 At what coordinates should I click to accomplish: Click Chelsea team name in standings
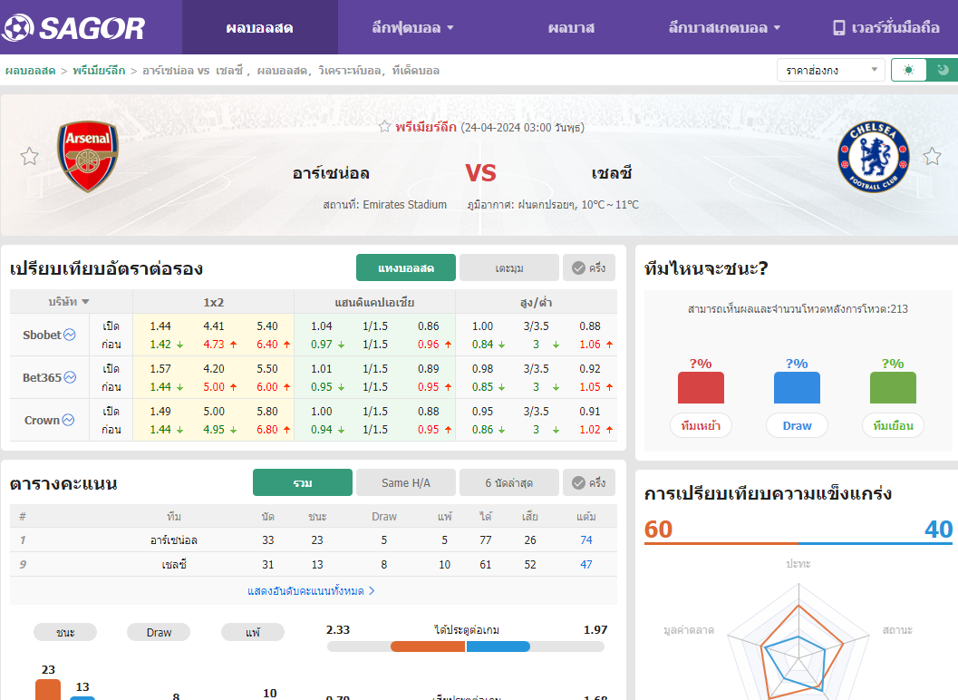(173, 564)
